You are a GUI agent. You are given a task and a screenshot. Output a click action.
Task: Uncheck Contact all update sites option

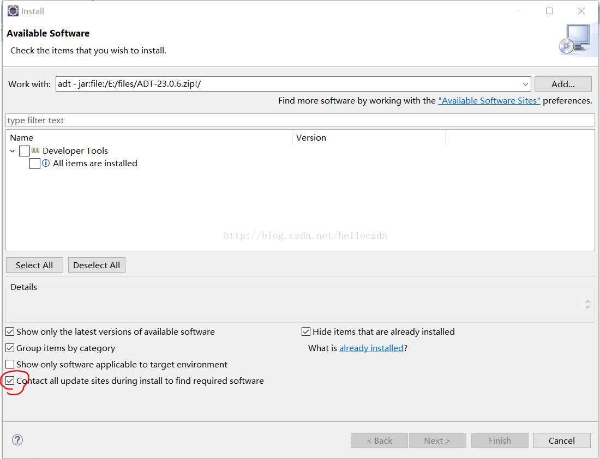tap(10, 381)
